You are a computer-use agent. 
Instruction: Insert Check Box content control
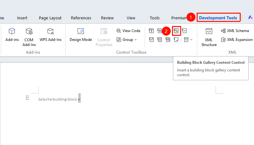pyautogui.click(x=184, y=31)
